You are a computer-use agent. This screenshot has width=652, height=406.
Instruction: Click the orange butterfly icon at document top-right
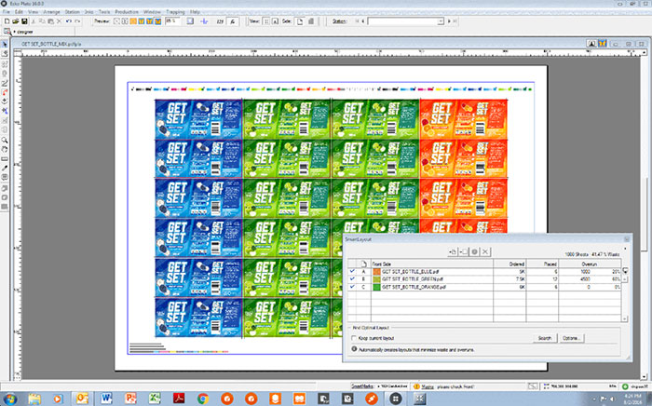(x=602, y=43)
